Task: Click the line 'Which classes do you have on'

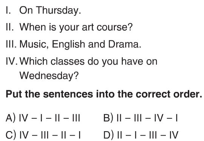Action: (x=88, y=62)
